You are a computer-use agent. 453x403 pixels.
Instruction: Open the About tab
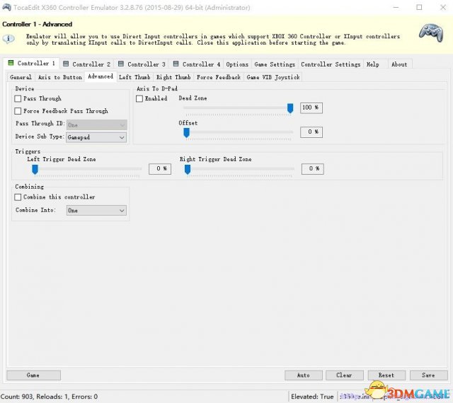pos(399,64)
